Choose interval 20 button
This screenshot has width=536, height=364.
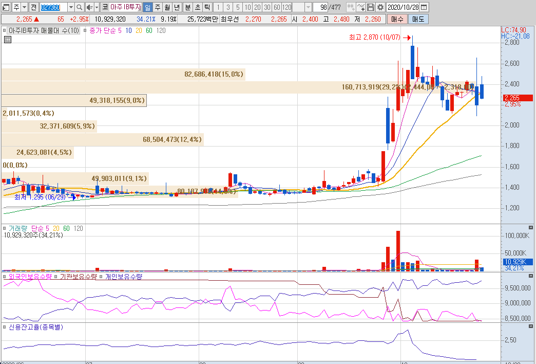pos(257,7)
